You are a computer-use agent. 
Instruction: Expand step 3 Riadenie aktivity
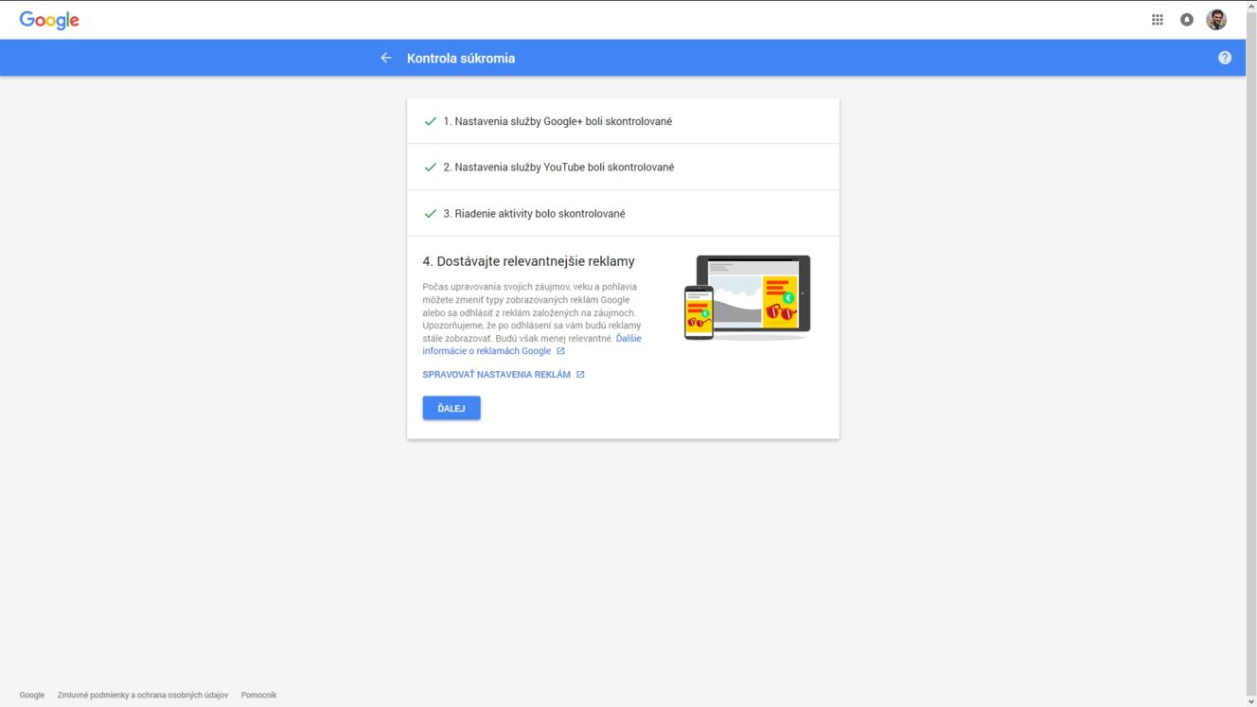tap(623, 214)
